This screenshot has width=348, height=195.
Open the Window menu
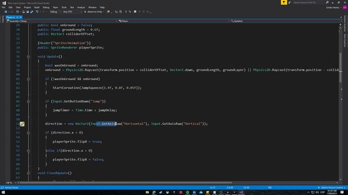(x=92, y=7)
